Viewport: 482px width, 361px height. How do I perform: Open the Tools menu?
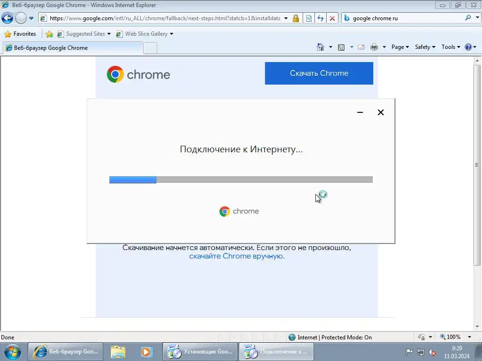(450, 47)
